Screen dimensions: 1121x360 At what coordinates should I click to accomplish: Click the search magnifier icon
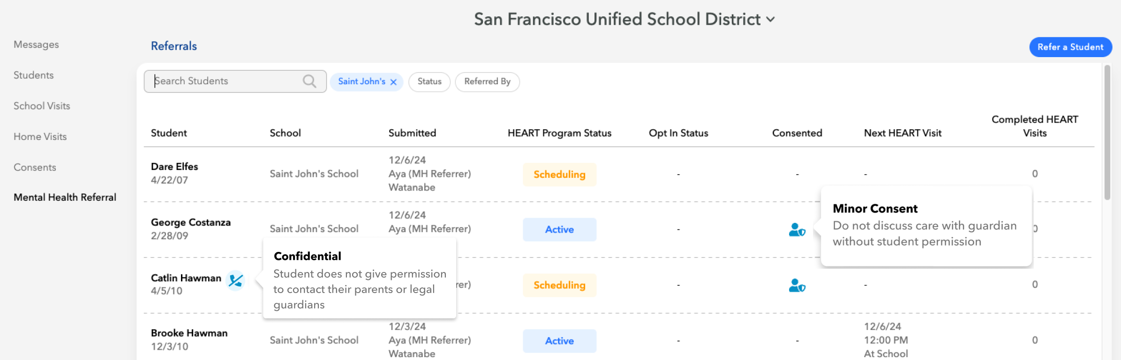coord(309,81)
